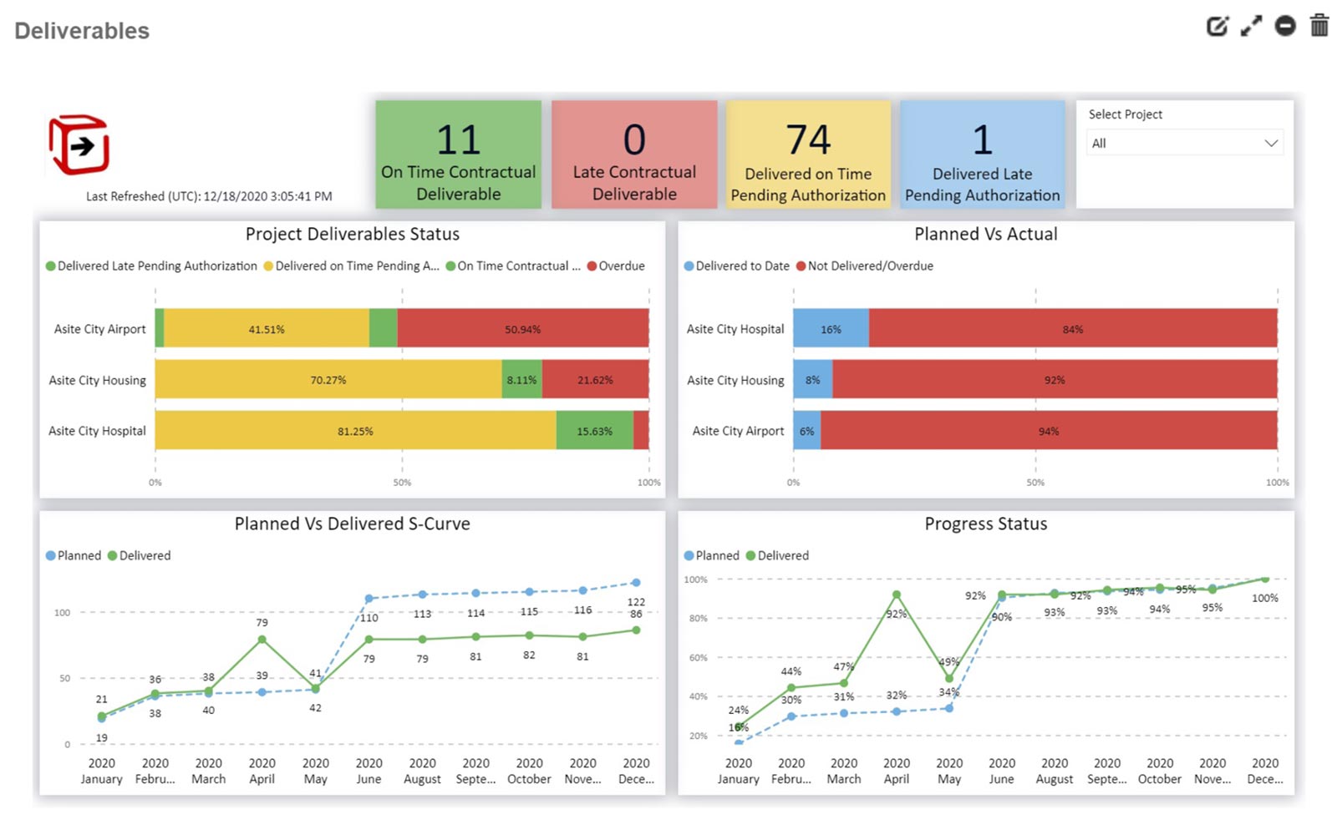The image size is (1337, 835).
Task: Click Asite City Airport label in Deliverables Status
Action: (100, 329)
